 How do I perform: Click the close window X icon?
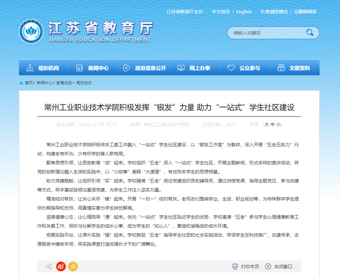pos(268,266)
